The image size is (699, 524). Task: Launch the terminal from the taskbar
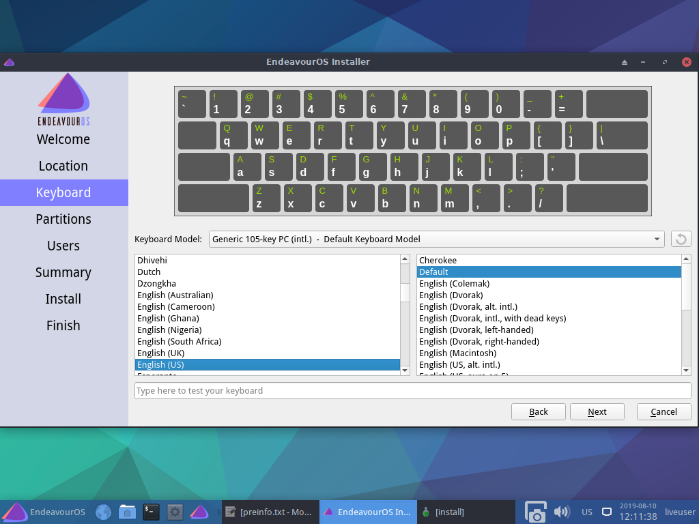pyautogui.click(x=151, y=512)
